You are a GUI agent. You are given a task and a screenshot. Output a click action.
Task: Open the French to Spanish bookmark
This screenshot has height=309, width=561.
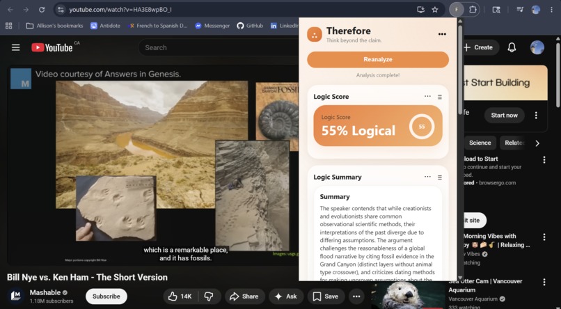pyautogui.click(x=157, y=26)
